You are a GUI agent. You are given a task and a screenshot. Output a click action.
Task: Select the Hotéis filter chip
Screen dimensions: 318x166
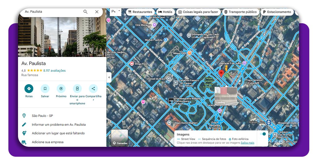[x=165, y=12]
